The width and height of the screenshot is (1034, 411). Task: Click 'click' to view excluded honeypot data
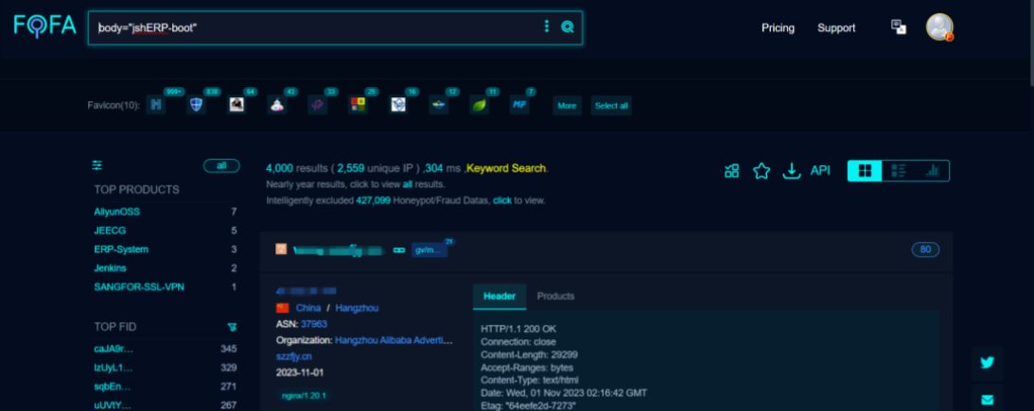[502, 200]
